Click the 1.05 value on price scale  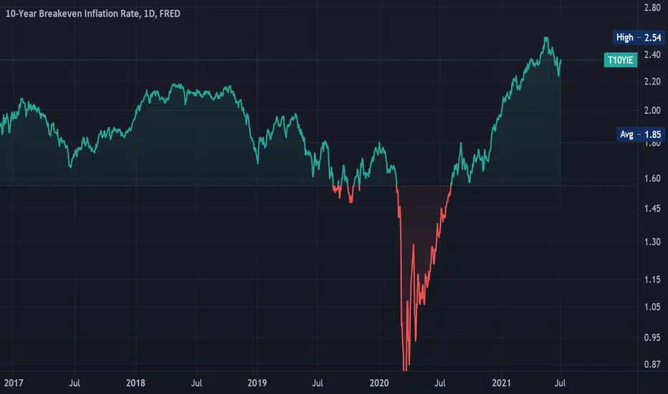click(x=652, y=307)
